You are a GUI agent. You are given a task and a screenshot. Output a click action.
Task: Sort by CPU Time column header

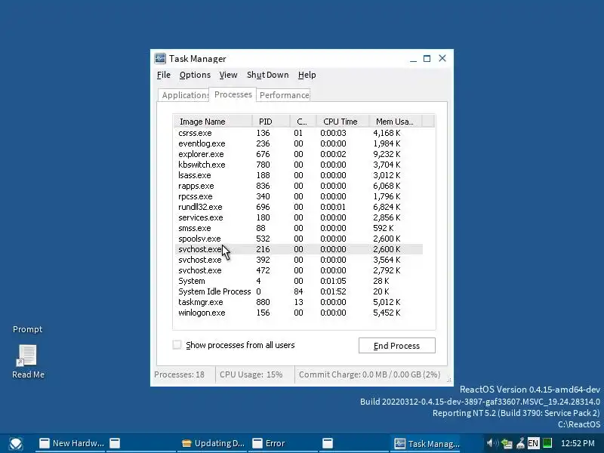pyautogui.click(x=343, y=122)
